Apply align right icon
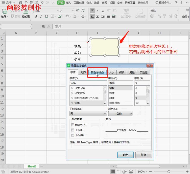The image size is (190, 174). click(x=103, y=16)
